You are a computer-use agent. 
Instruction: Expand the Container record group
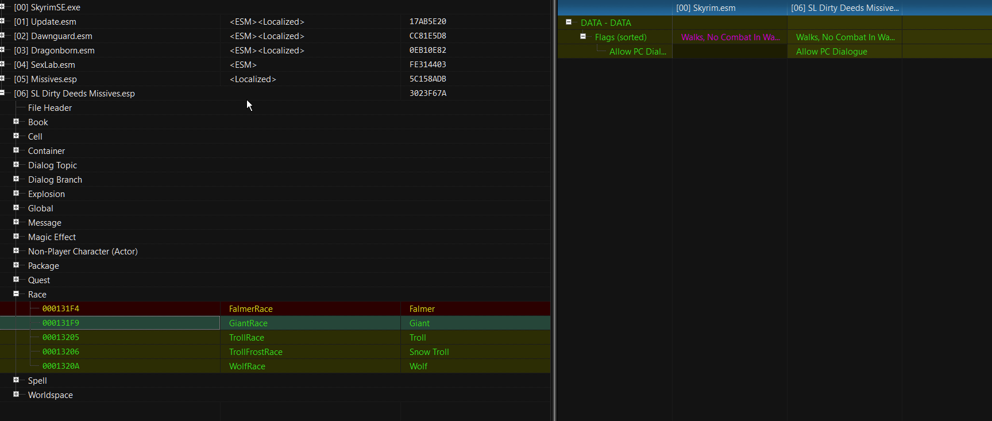tap(16, 150)
